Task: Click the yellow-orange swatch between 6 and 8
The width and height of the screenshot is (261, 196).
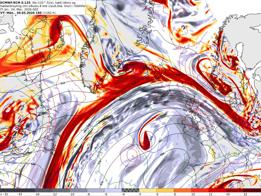Action: pyautogui.click(x=165, y=190)
